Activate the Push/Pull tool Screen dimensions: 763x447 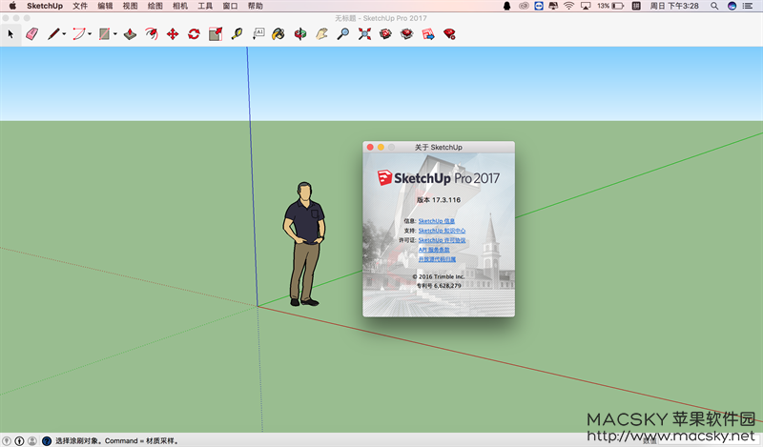point(130,34)
